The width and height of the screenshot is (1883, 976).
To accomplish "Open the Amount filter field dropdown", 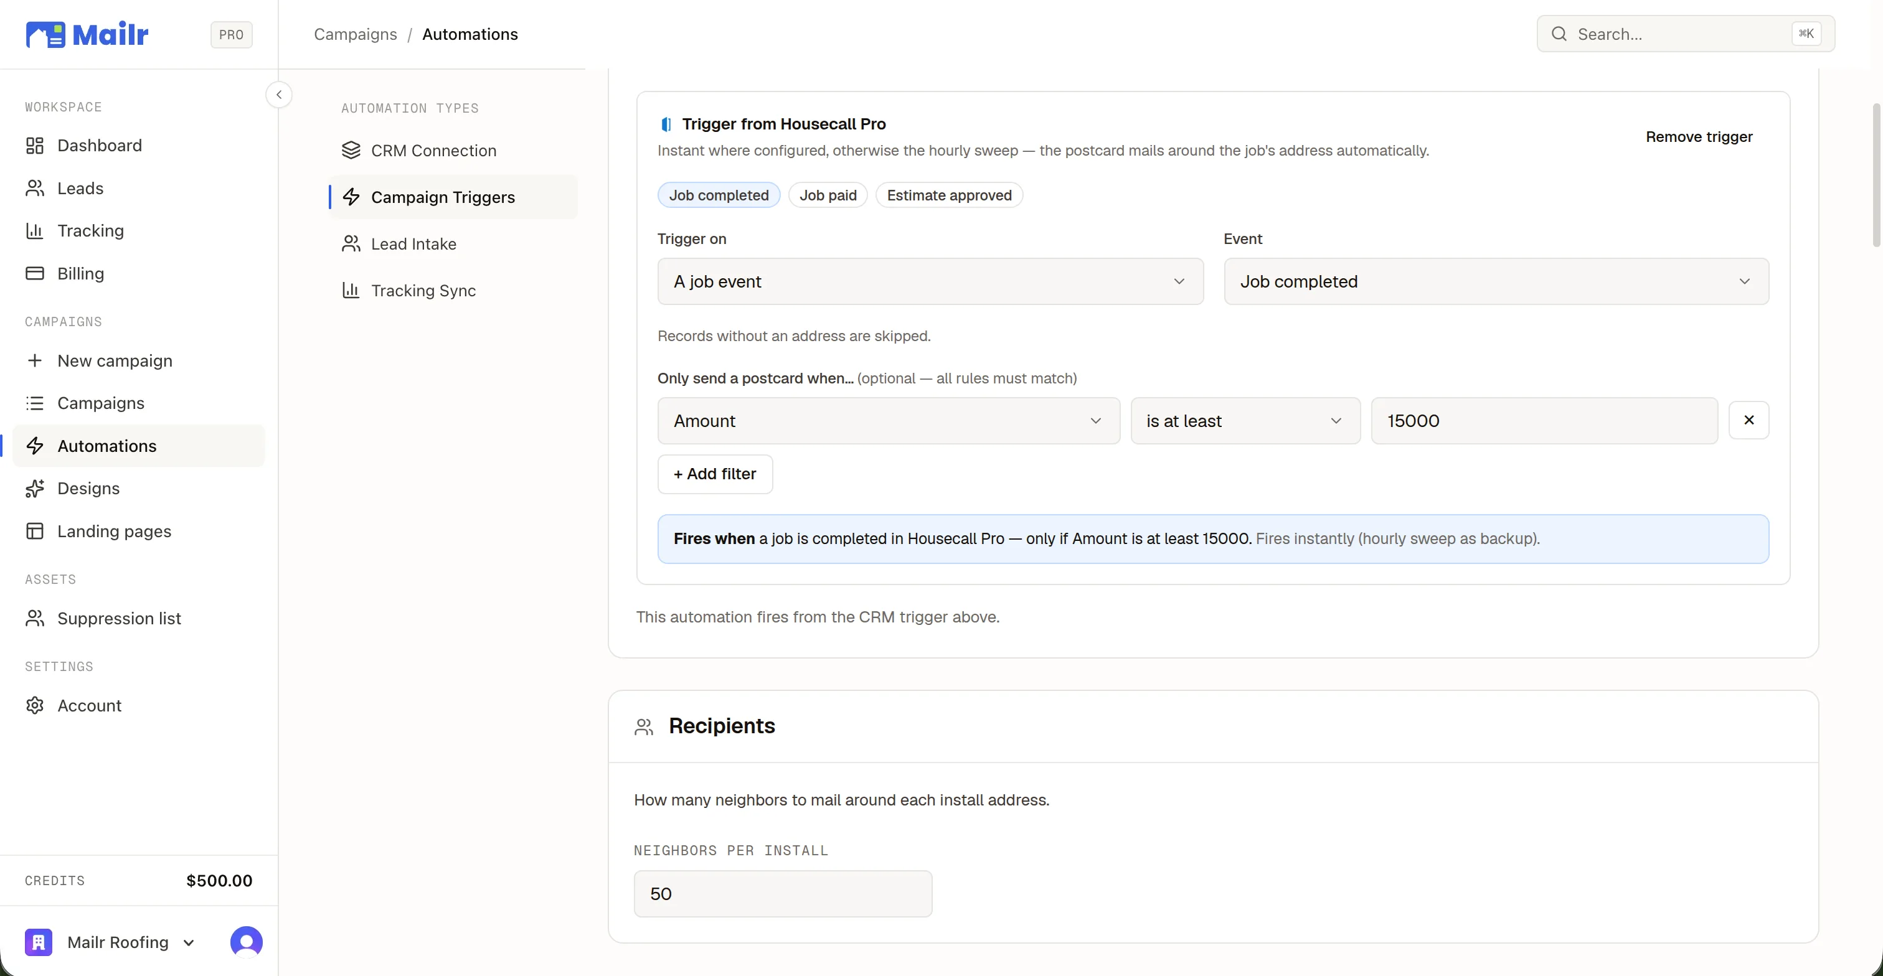I will point(888,421).
